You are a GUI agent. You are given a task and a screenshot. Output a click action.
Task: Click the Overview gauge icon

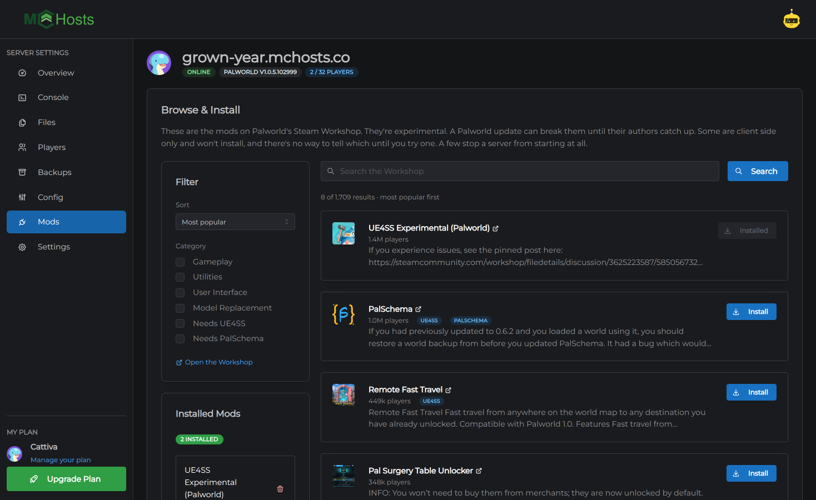(x=22, y=73)
